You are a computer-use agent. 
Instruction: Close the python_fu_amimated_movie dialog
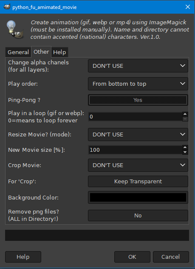[x=188, y=7]
